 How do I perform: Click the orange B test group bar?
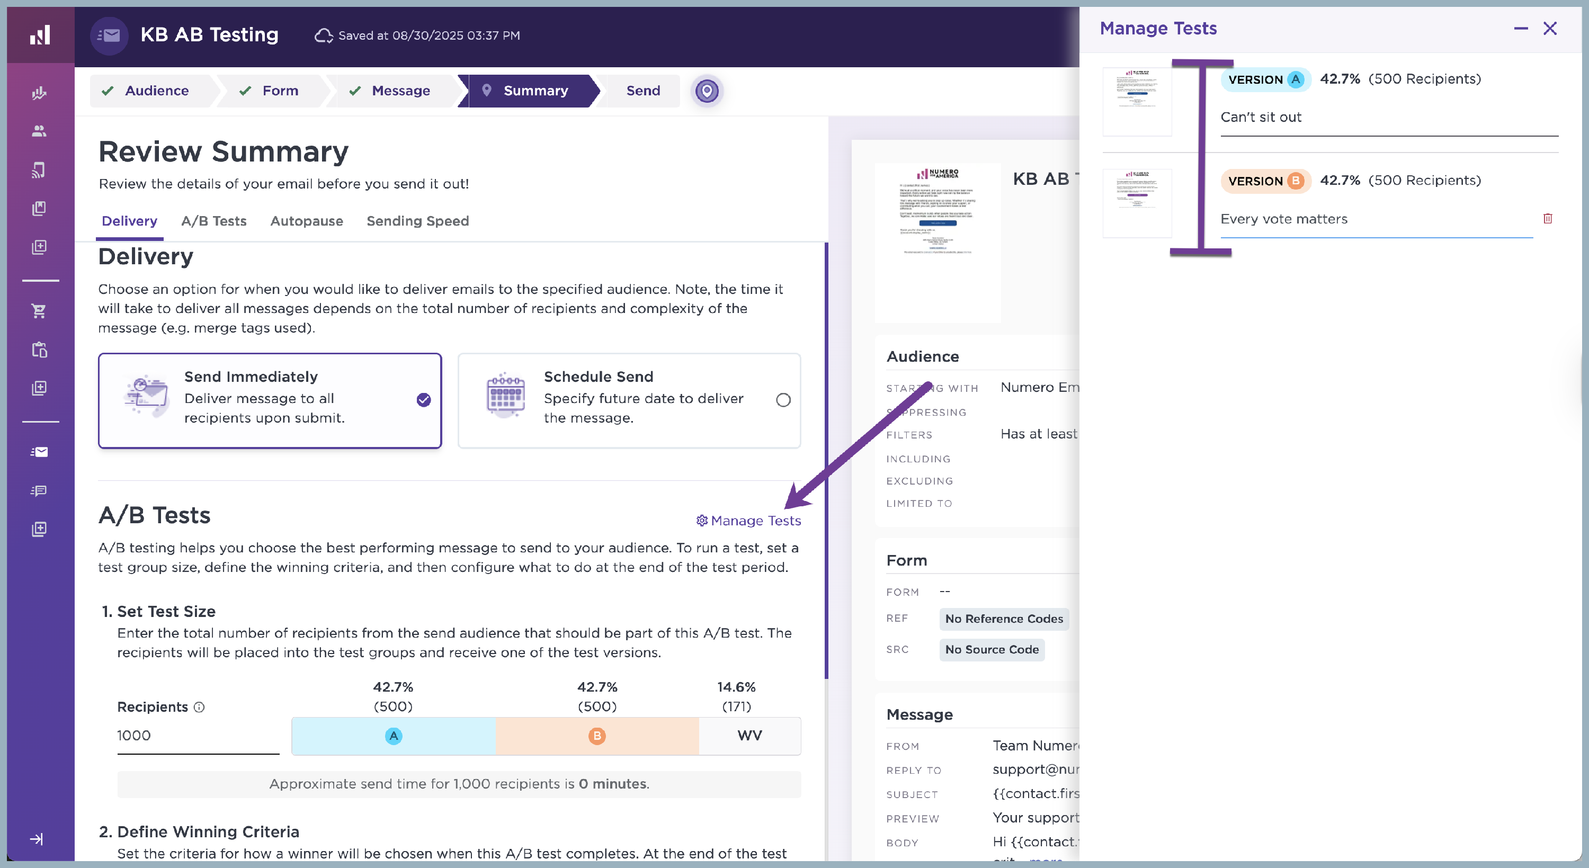[x=596, y=736]
